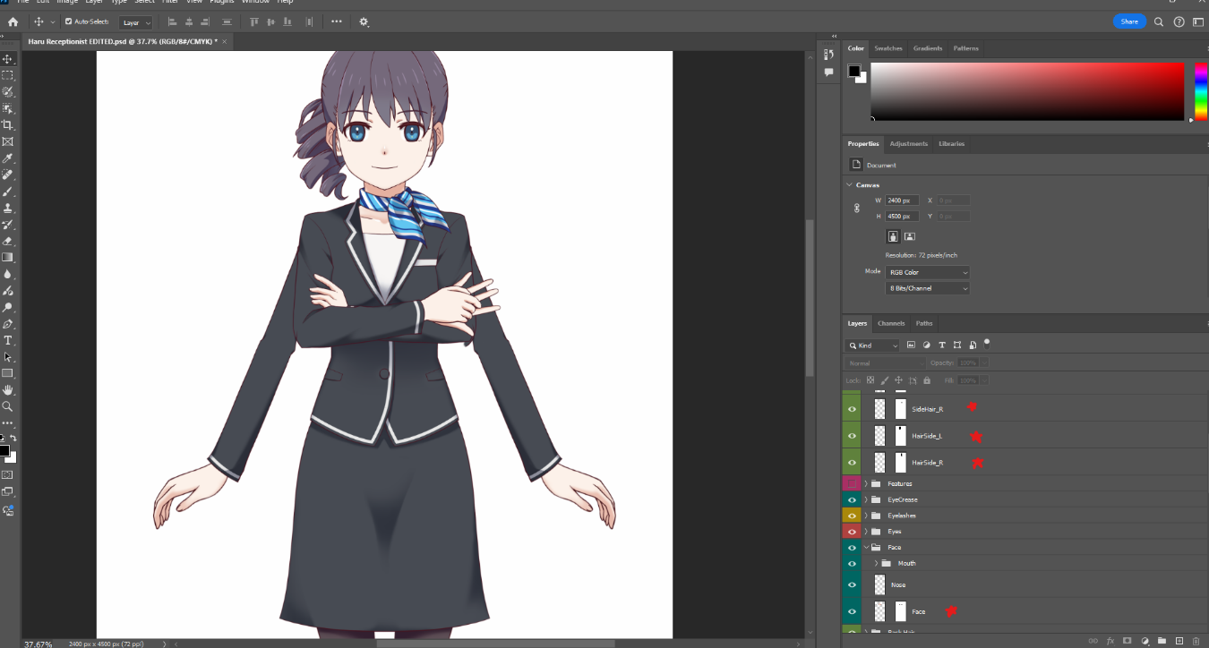Create new fill or adjustment layer
1209x648 pixels.
coord(1145,641)
